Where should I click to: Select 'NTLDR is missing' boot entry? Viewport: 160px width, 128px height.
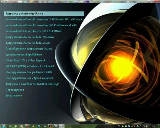pos(32,84)
